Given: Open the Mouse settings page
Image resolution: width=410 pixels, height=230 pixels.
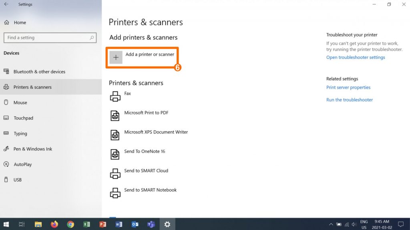Looking at the screenshot, I should click(x=20, y=103).
